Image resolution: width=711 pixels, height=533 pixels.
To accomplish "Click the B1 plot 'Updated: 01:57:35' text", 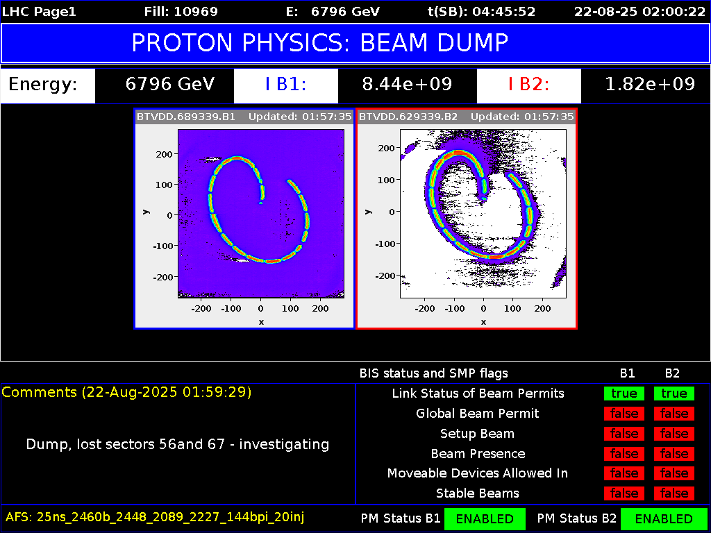I will 300,117.
